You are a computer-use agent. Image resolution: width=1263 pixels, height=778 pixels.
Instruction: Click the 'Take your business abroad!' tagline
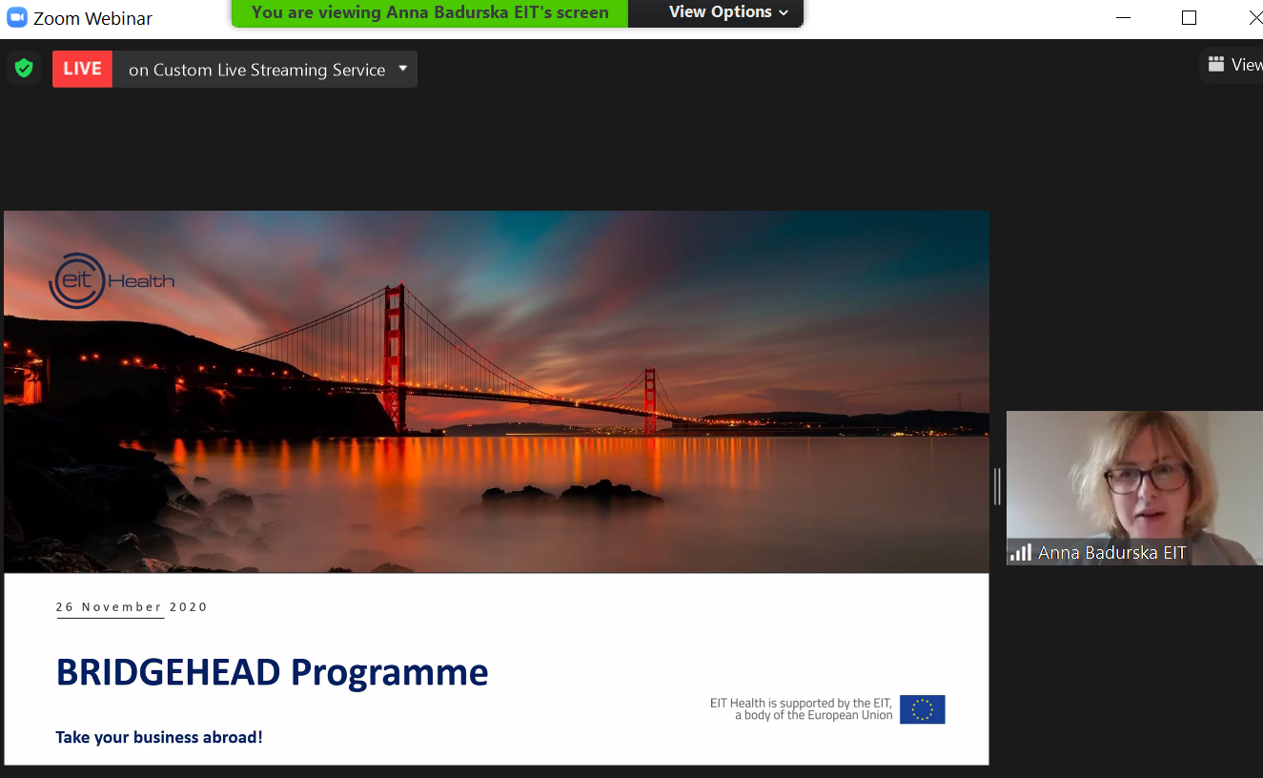159,737
